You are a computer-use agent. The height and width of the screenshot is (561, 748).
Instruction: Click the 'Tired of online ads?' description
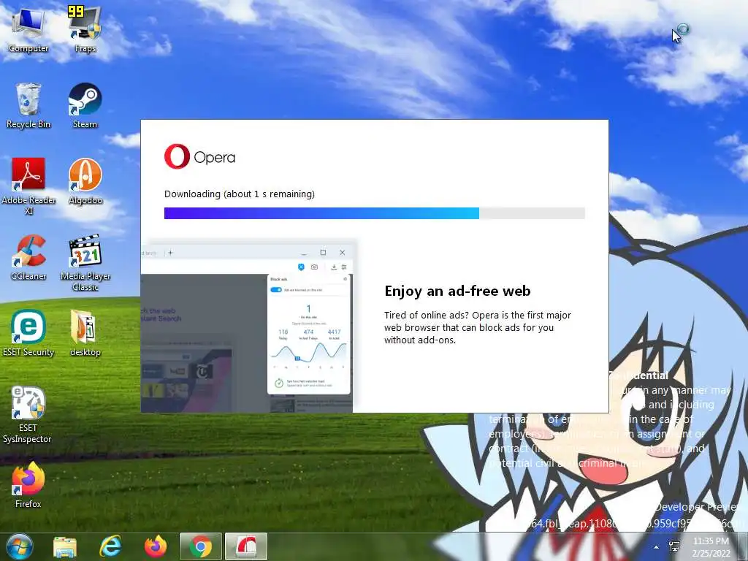(478, 328)
